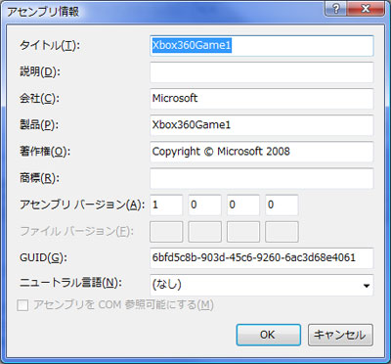Click the second ファイル バージョン box
Viewport: 391px width, 364px height.
click(204, 232)
